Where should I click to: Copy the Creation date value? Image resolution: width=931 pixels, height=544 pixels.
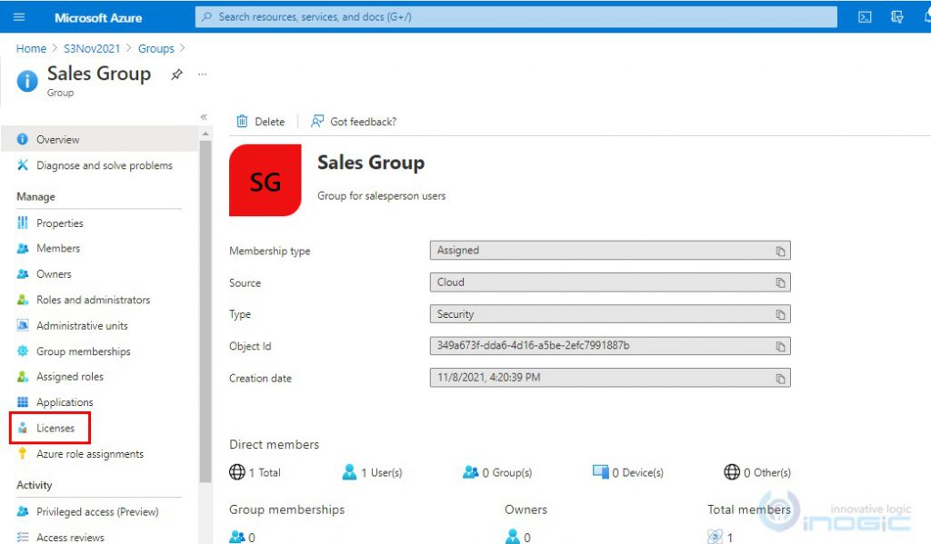780,378
